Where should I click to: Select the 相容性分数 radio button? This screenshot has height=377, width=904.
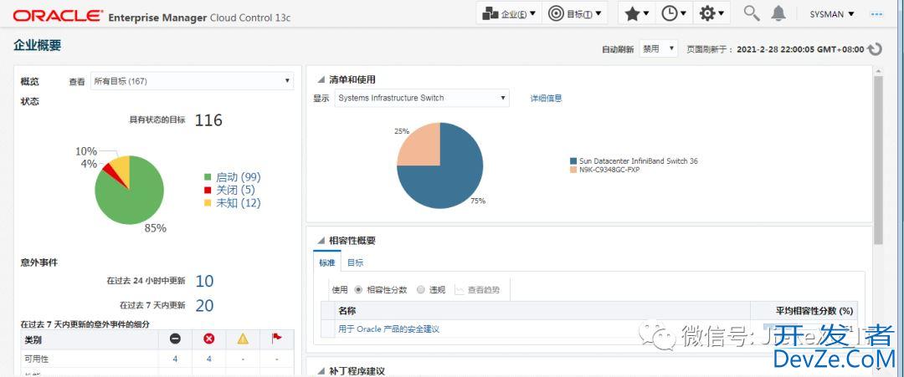click(358, 289)
